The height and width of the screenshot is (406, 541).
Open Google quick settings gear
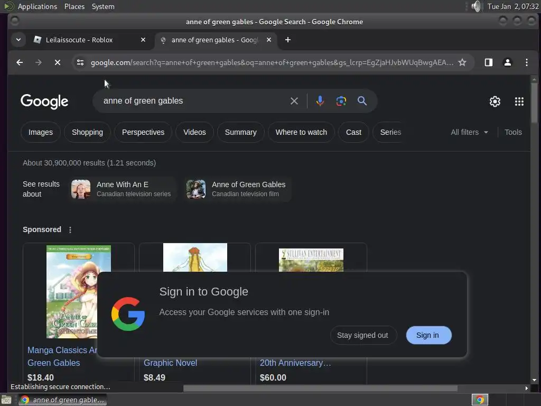pyautogui.click(x=495, y=101)
